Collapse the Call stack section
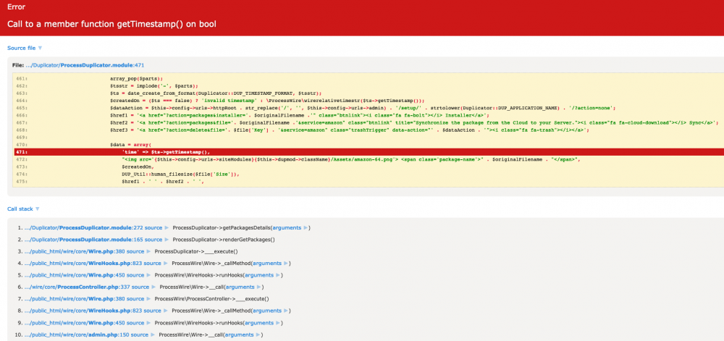 (20, 209)
